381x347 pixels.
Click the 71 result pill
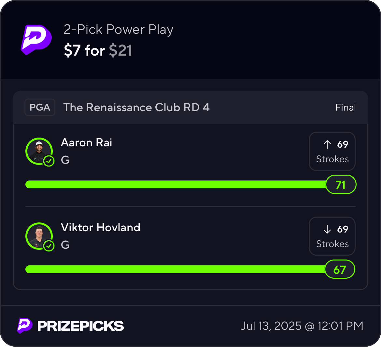point(341,185)
